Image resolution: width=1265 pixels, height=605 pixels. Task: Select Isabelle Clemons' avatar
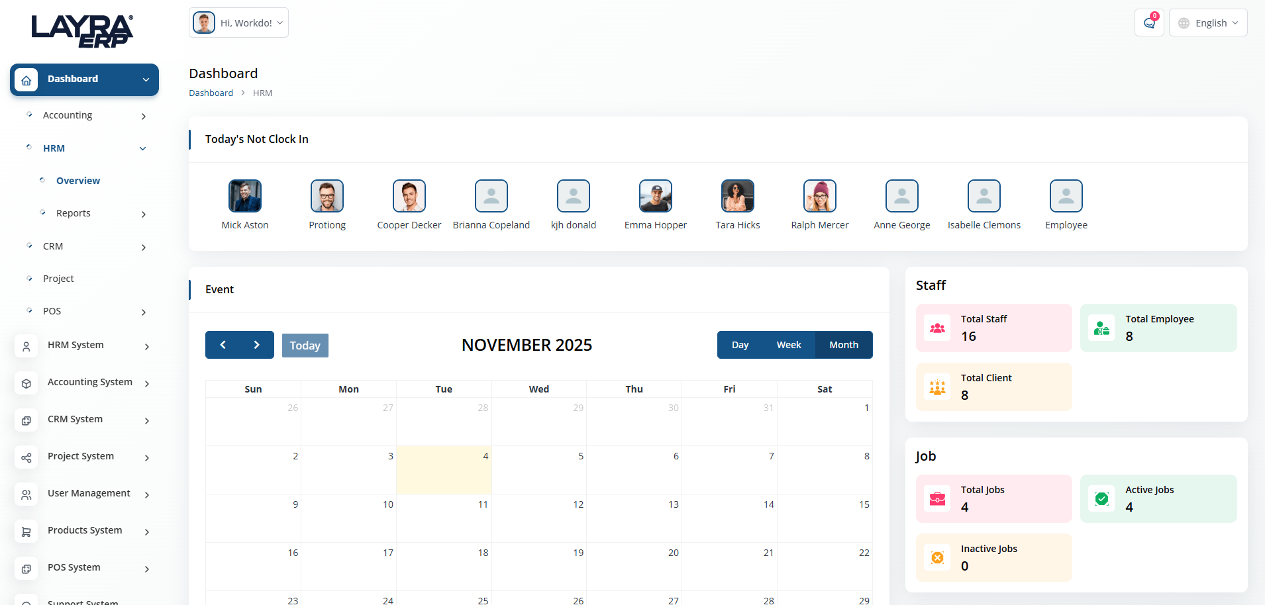[x=984, y=196]
